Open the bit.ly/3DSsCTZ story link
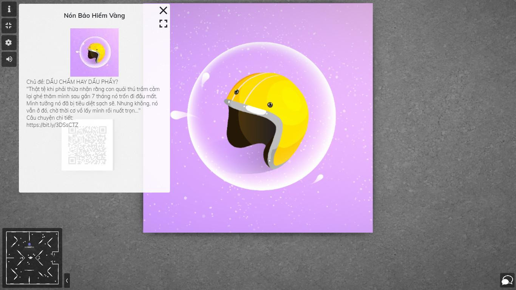 point(52,125)
